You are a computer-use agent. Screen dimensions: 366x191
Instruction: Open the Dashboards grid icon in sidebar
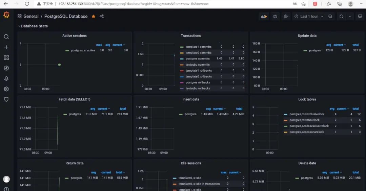pos(6,57)
